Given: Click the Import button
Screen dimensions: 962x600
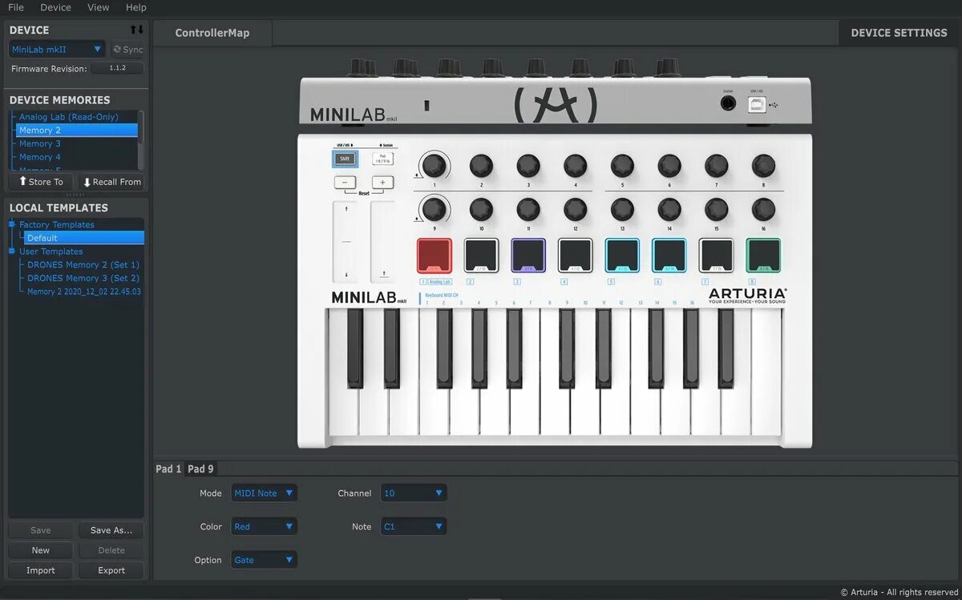Looking at the screenshot, I should (41, 570).
